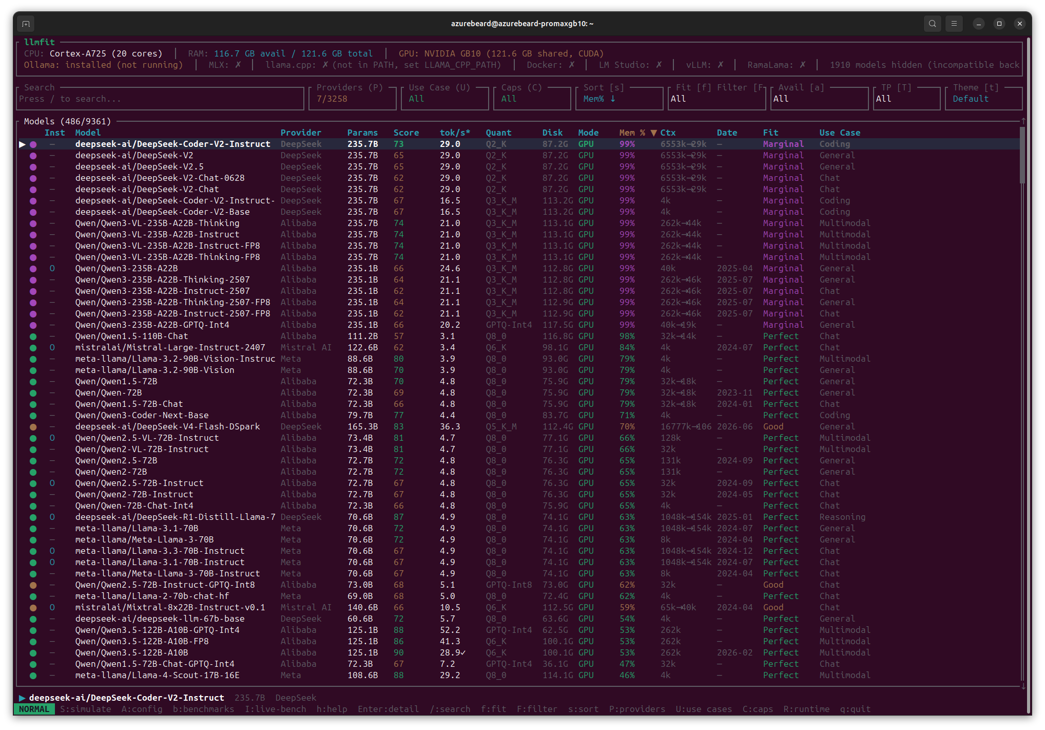This screenshot has width=1045, height=730.
Task: Open the Providers (P) filter box
Action: [353, 98]
